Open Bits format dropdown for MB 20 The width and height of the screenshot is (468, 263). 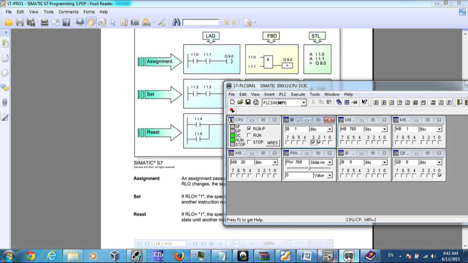[275, 163]
